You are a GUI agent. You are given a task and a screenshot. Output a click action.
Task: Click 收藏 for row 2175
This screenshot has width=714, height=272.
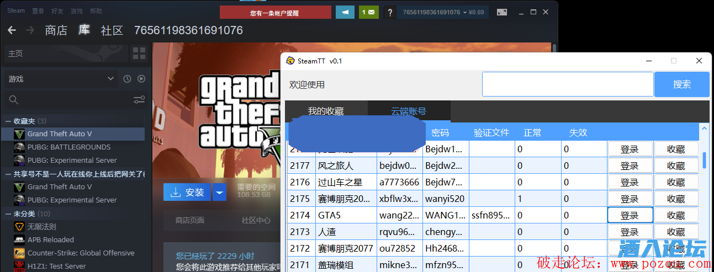(676, 199)
